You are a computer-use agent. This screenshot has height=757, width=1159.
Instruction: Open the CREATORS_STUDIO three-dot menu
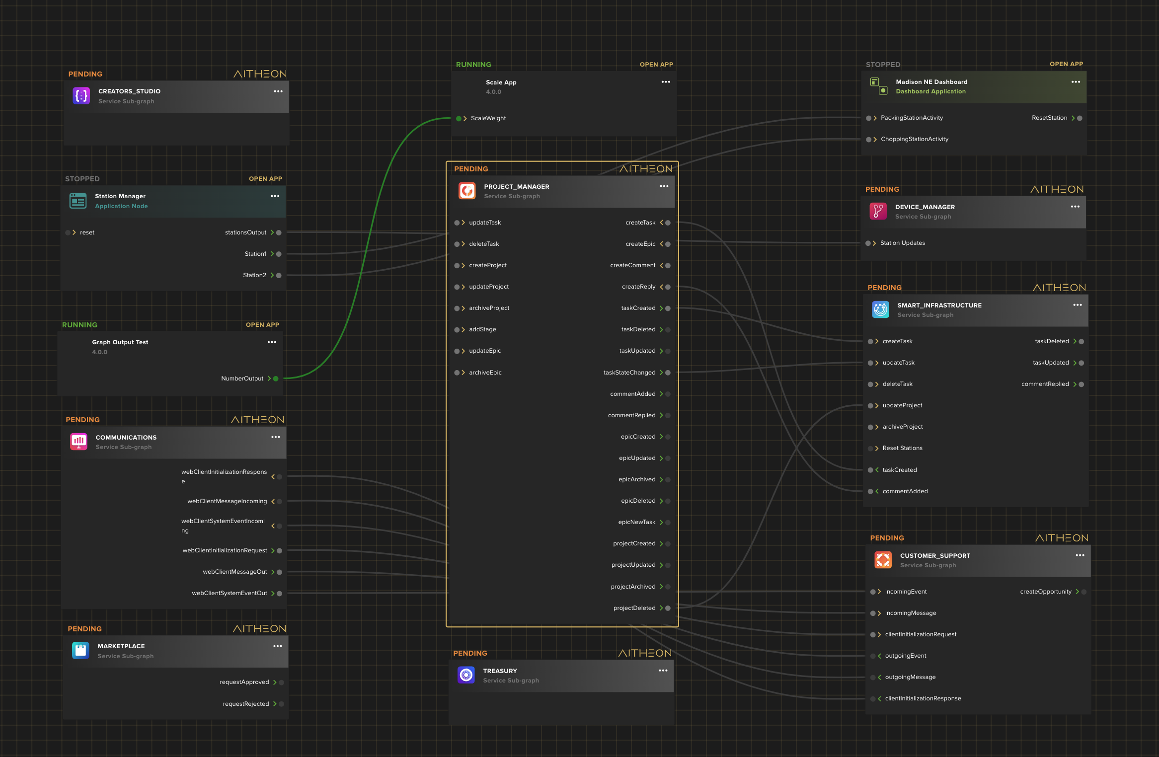tap(278, 91)
